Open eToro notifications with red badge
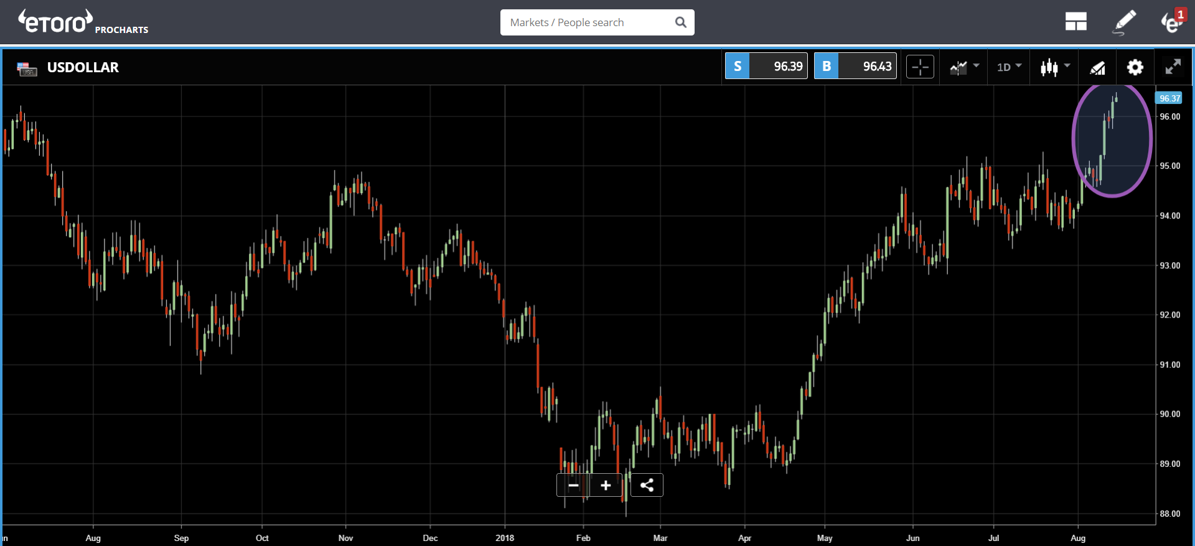The width and height of the screenshot is (1195, 546). 1172,22
